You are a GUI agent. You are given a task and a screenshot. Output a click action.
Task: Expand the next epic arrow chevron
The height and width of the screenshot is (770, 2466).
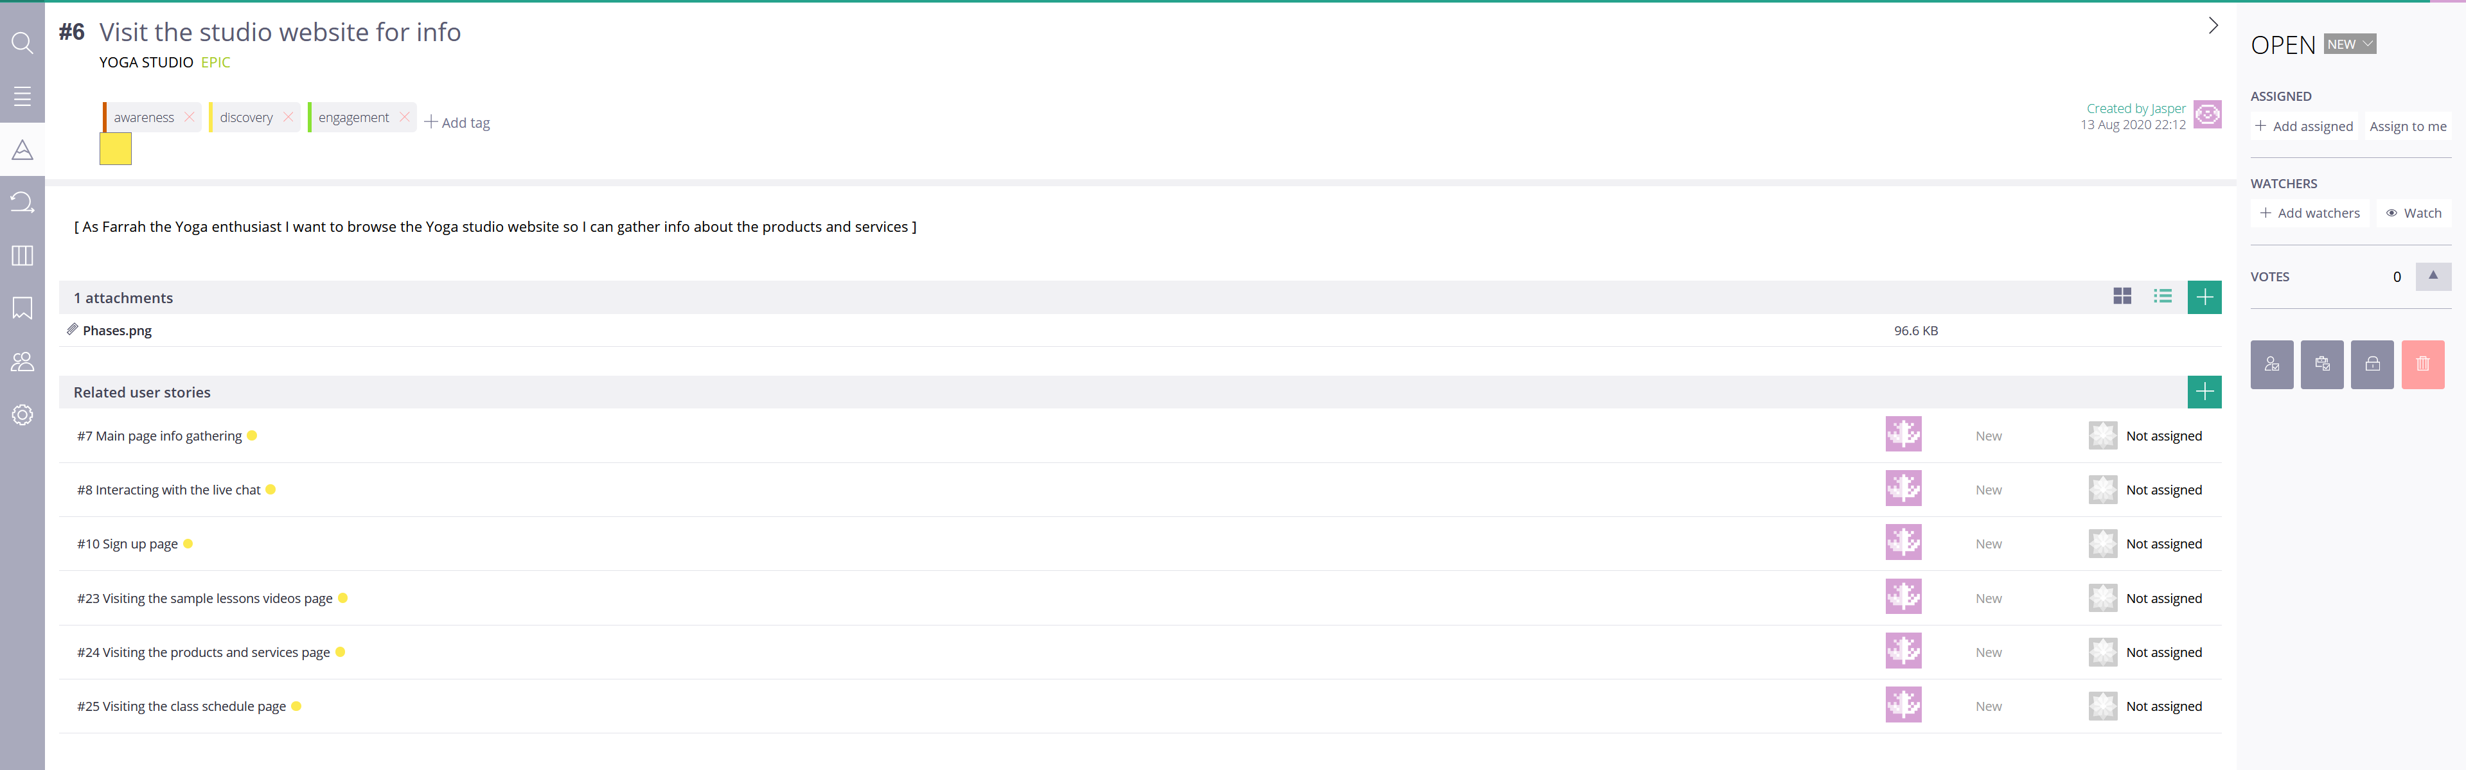tap(2212, 26)
